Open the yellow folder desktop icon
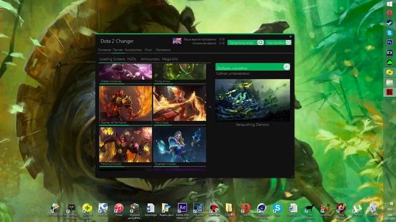 point(230,210)
